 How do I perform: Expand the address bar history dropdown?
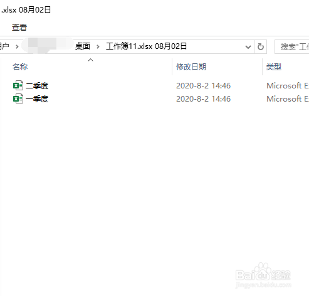(248, 47)
